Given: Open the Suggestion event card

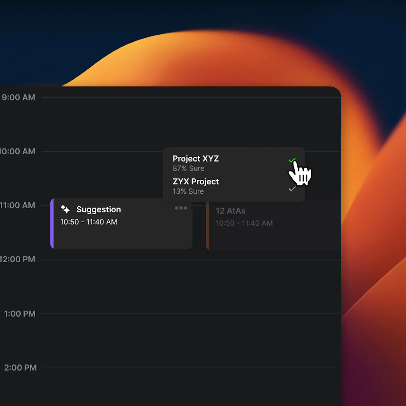Looking at the screenshot, I should pos(121,224).
